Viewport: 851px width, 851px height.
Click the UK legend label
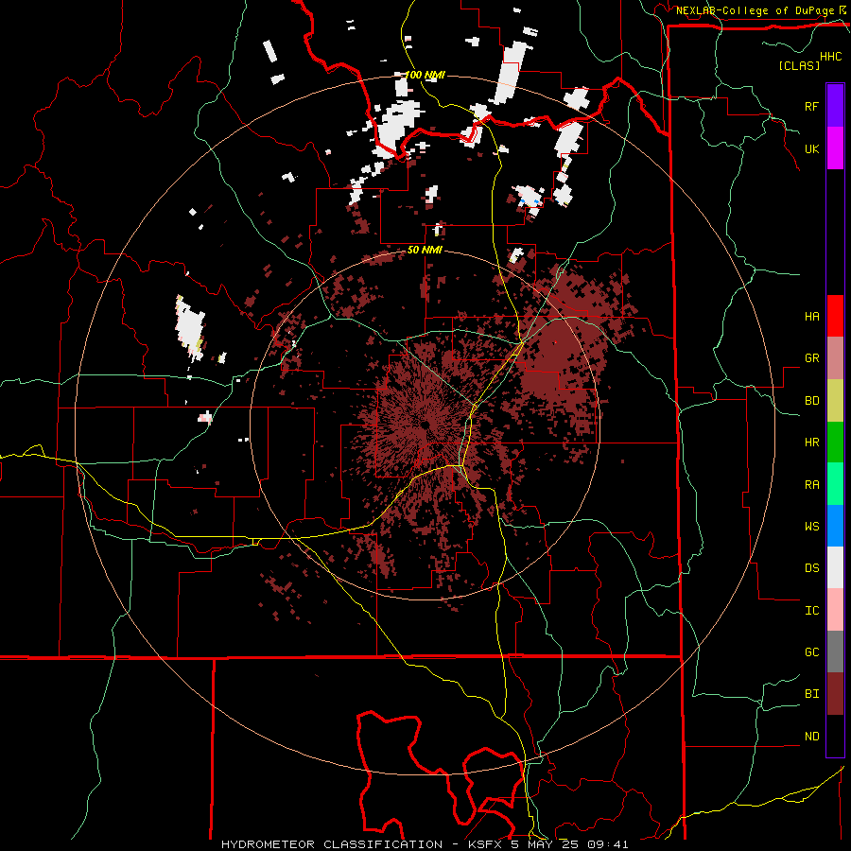811,148
